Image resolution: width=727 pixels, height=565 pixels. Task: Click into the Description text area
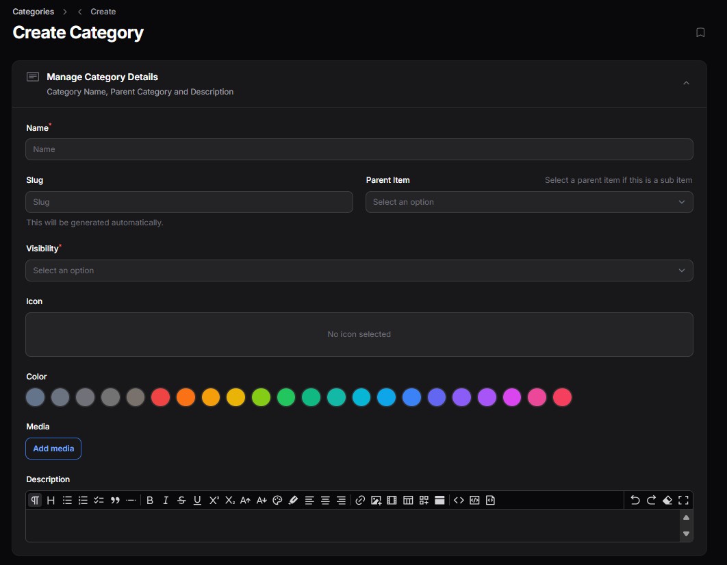[353, 525]
